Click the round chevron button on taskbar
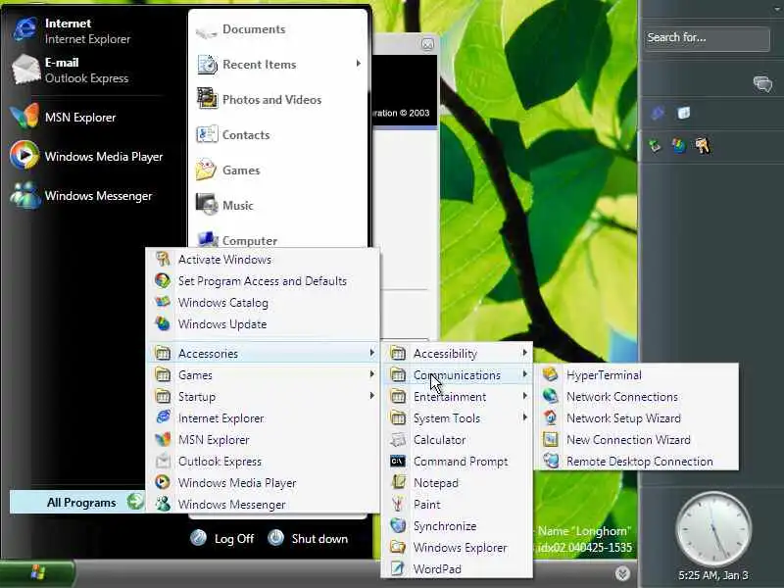The image size is (784, 588). tap(622, 573)
